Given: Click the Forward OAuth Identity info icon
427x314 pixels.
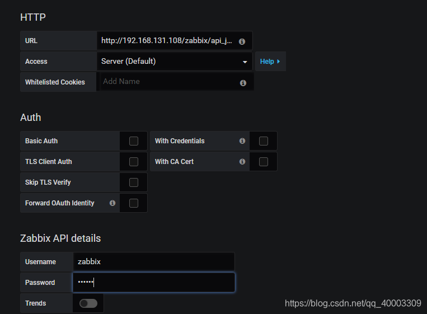Looking at the screenshot, I should 112,203.
